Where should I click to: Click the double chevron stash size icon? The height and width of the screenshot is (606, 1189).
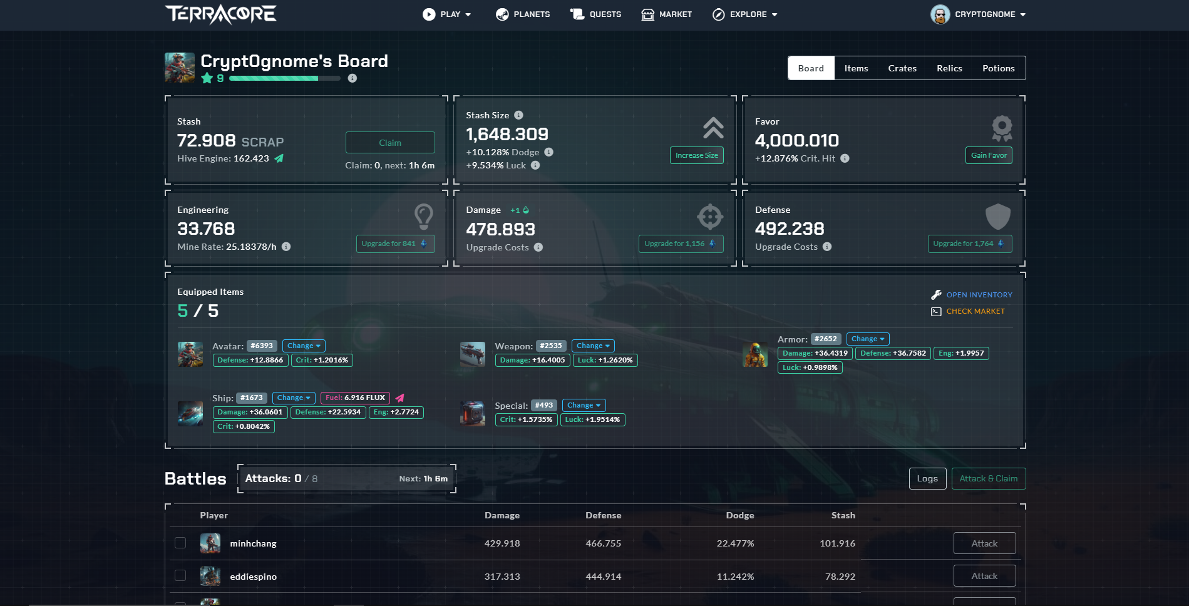point(713,128)
